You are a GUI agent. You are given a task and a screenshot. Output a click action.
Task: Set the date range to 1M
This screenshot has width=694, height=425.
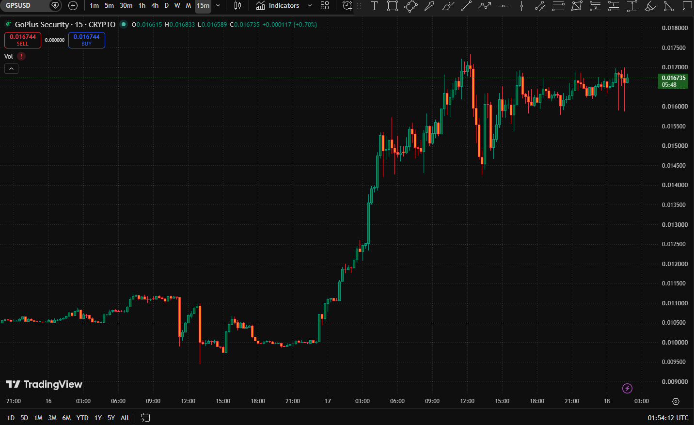point(38,418)
